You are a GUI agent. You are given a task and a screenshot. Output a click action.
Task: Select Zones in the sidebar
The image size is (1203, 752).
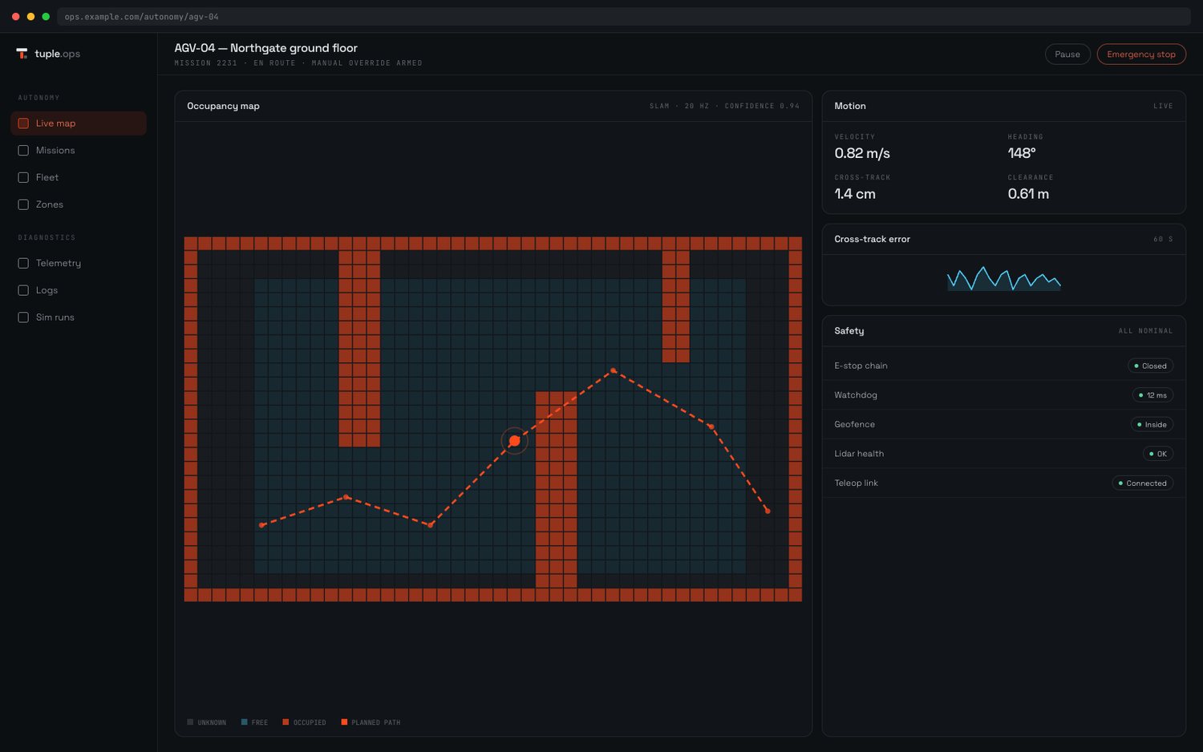pos(79,204)
